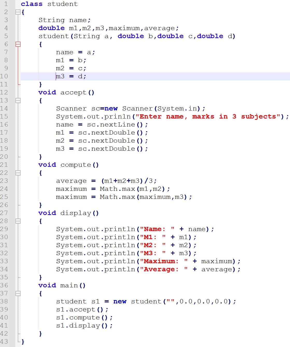290x347 pixels.
Task: Click 'void compute()' method header
Action: point(69,165)
